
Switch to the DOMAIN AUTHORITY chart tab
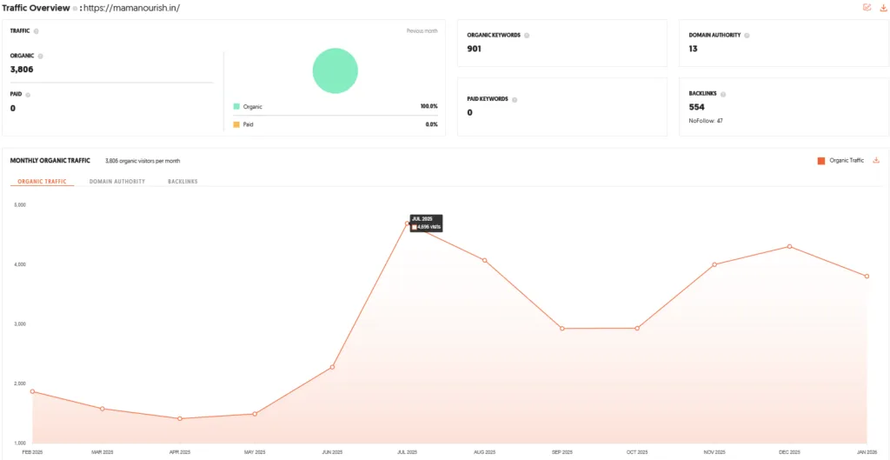117,182
